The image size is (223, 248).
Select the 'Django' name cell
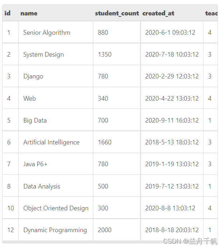(x=33, y=76)
